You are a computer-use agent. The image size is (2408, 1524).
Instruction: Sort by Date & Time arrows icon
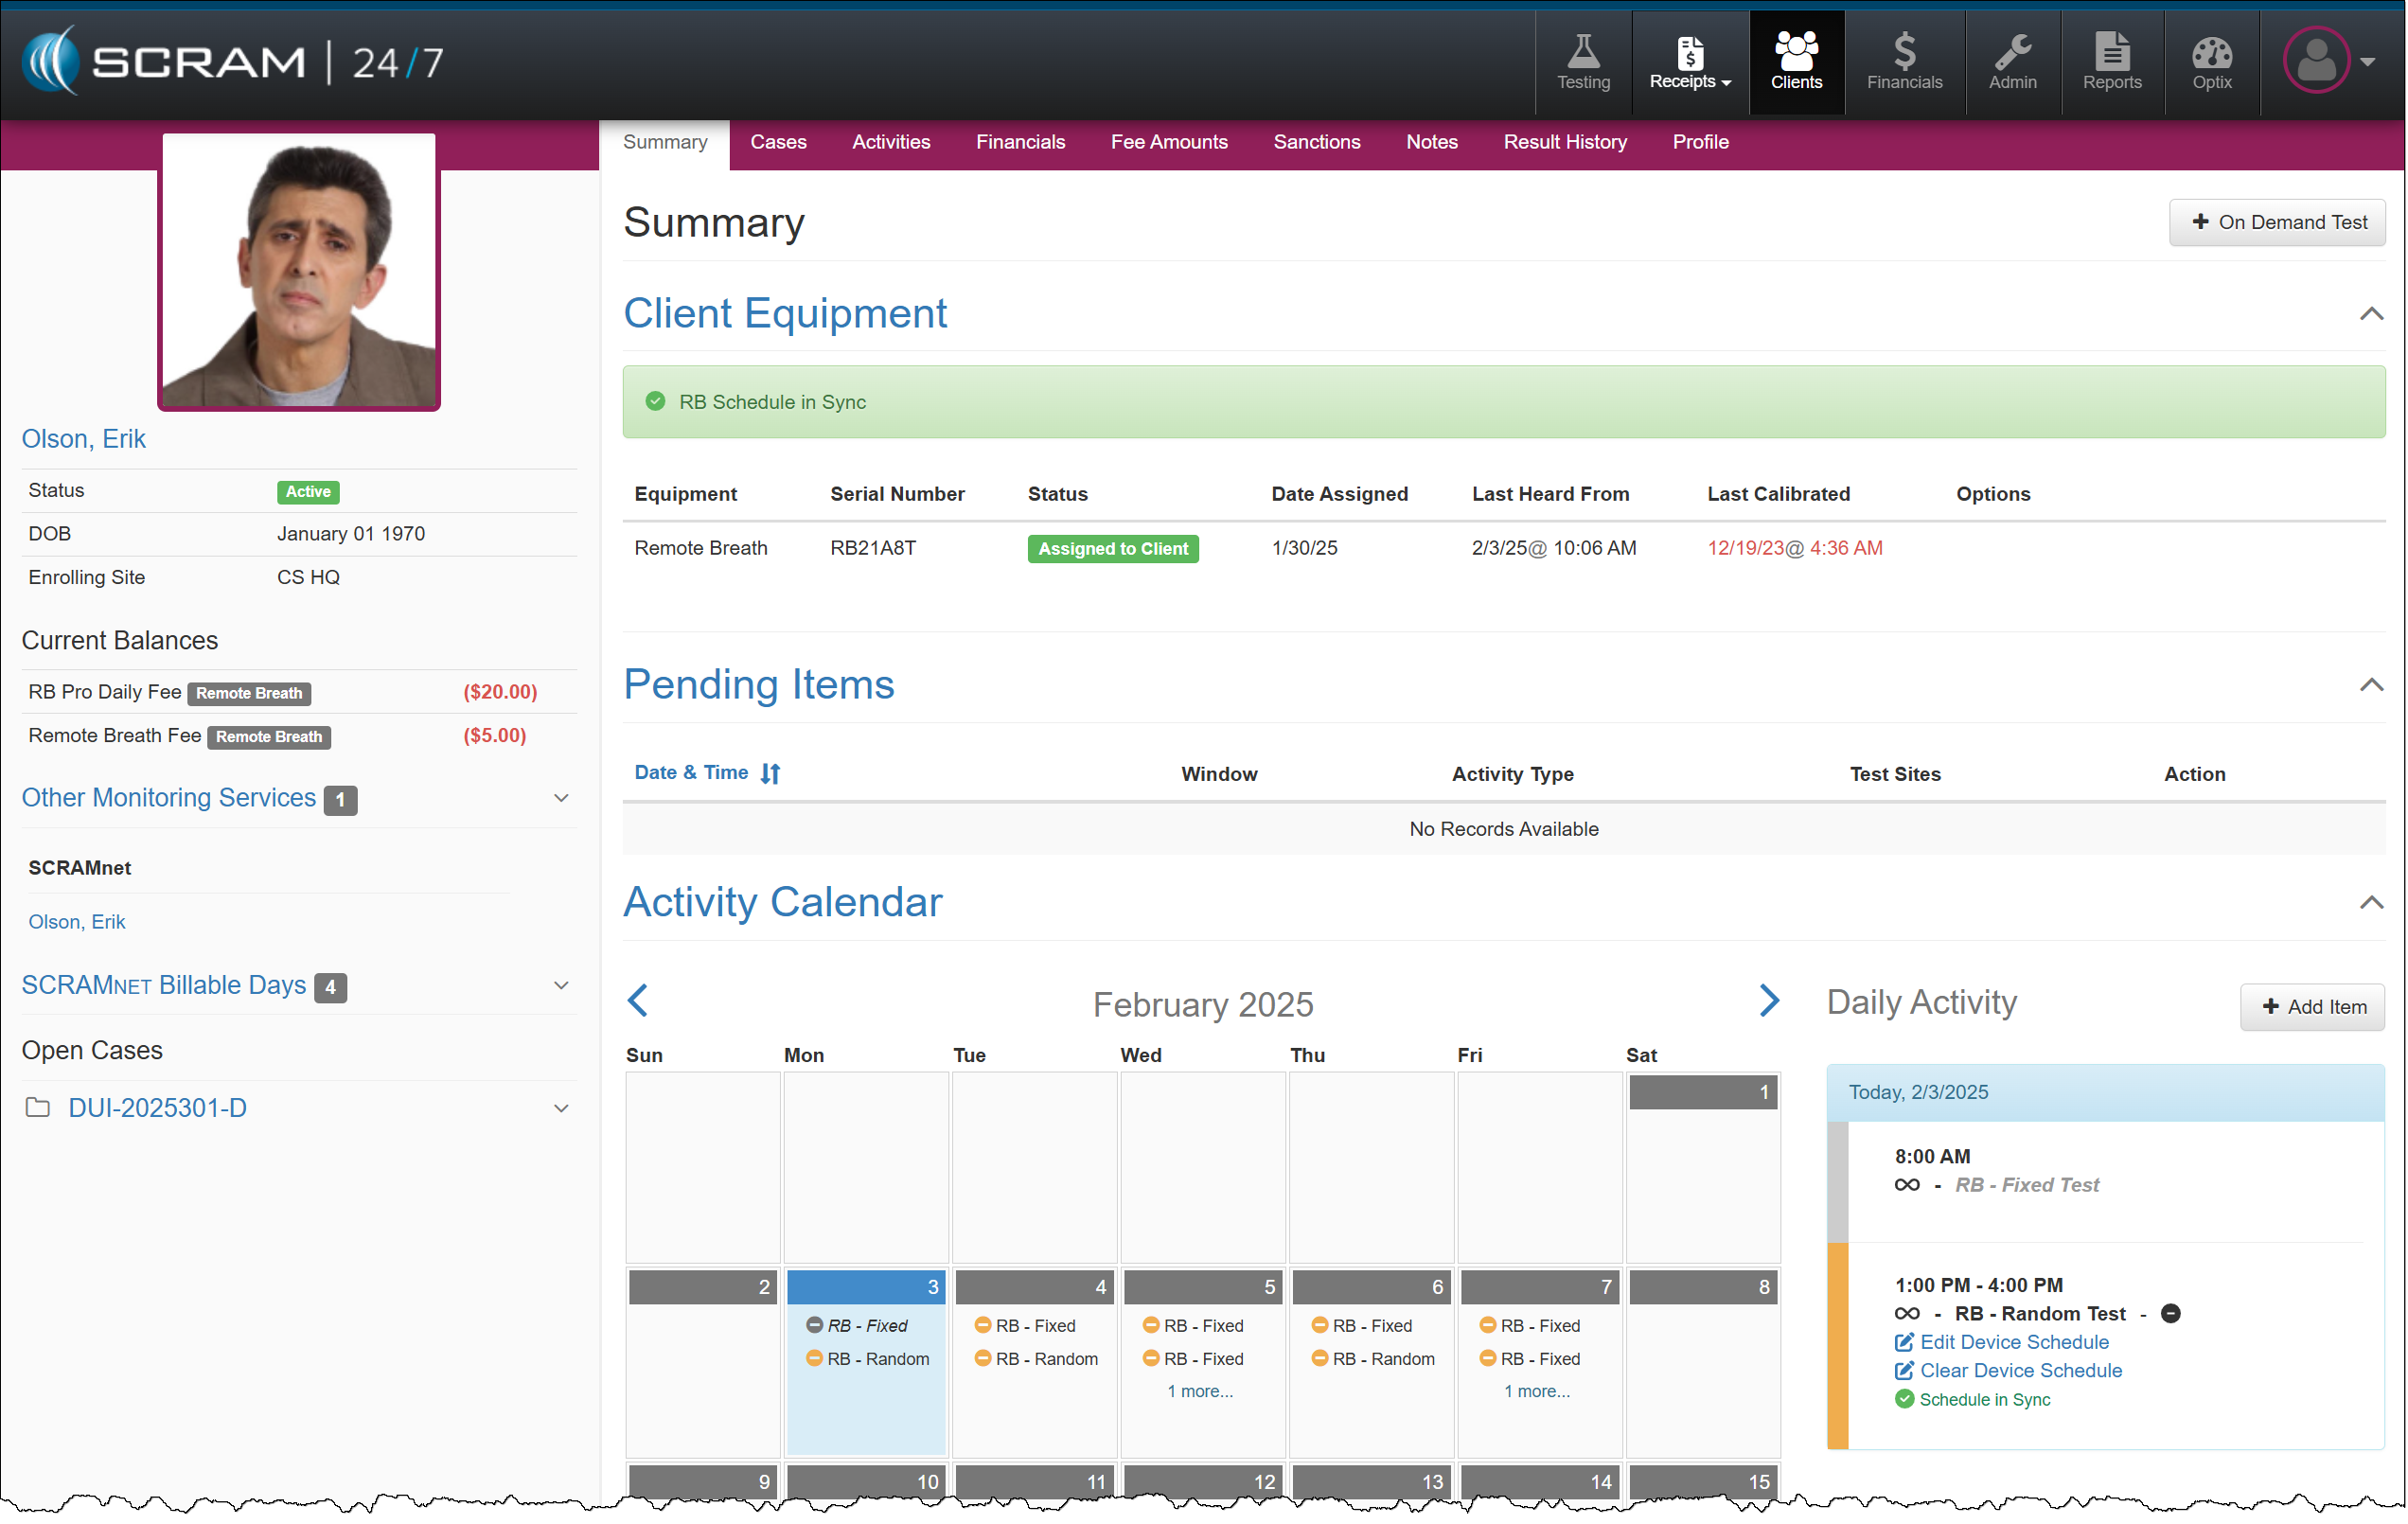770,773
